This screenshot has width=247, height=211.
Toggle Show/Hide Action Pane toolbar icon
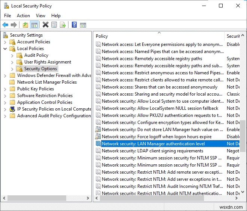(83, 25)
